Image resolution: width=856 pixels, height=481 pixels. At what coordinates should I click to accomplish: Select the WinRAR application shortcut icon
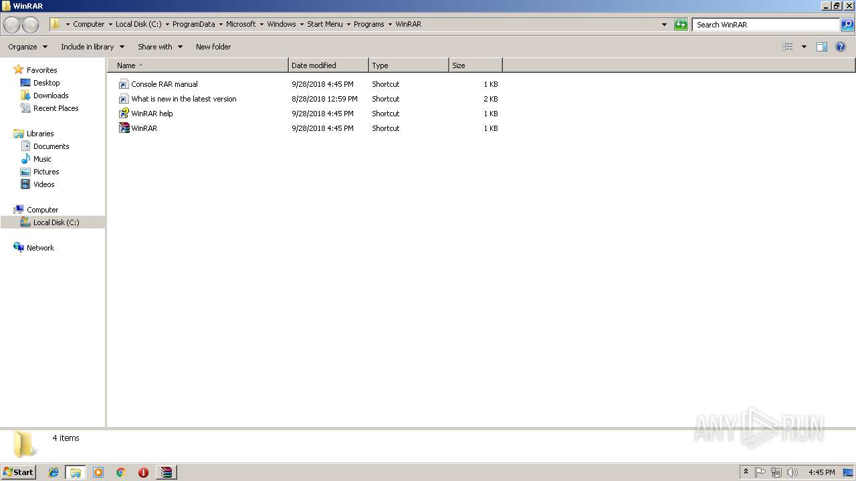(x=124, y=128)
